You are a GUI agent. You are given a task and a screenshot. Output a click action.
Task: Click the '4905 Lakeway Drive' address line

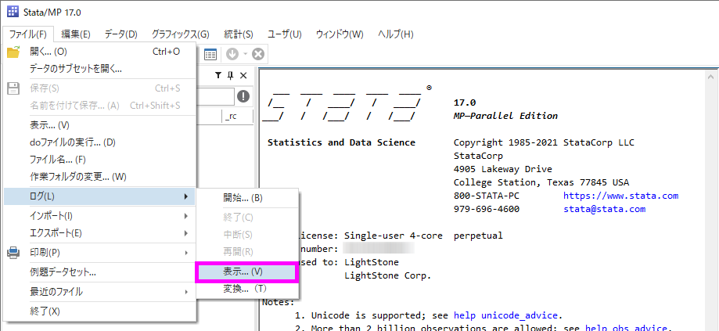[503, 169]
